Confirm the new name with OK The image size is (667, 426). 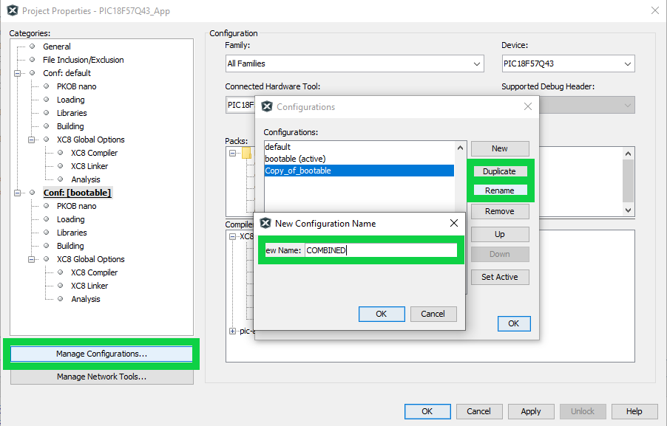[x=381, y=314]
